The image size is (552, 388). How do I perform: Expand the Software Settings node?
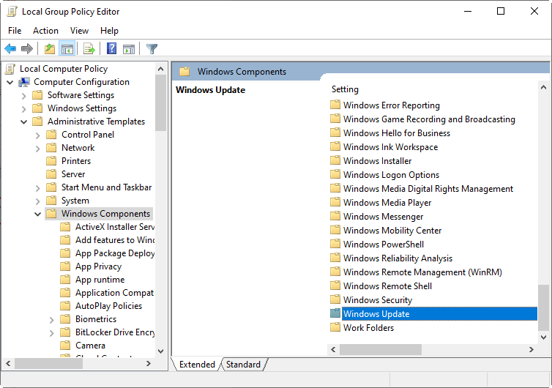[24, 96]
